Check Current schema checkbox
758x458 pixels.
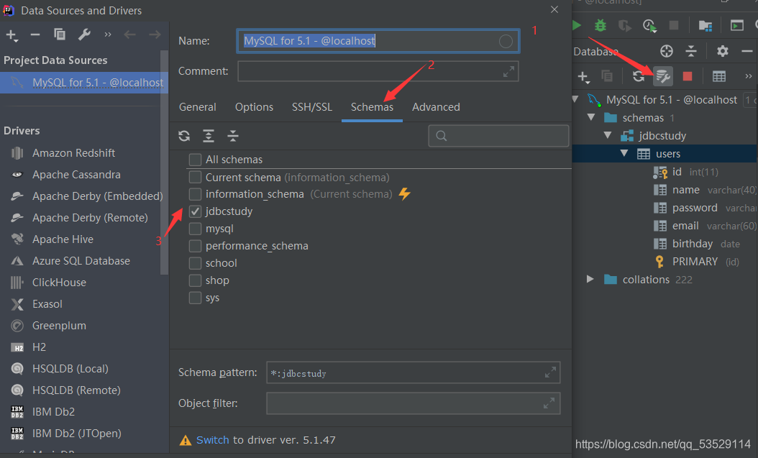(196, 178)
